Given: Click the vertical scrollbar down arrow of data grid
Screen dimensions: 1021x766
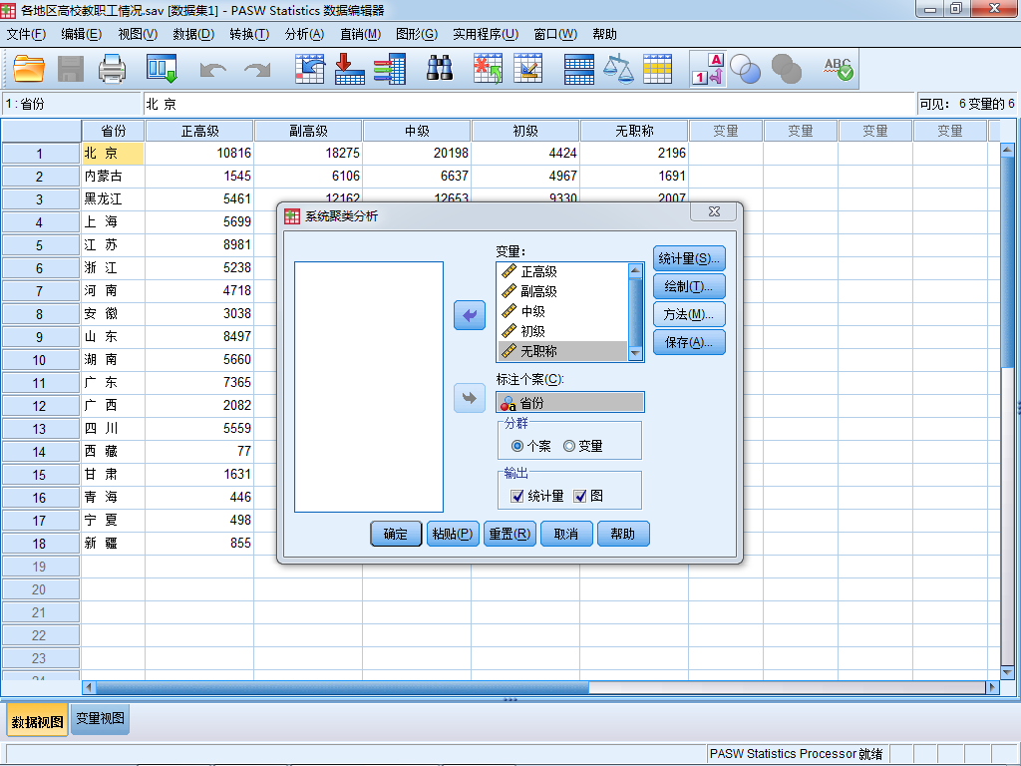Looking at the screenshot, I should 1007,672.
